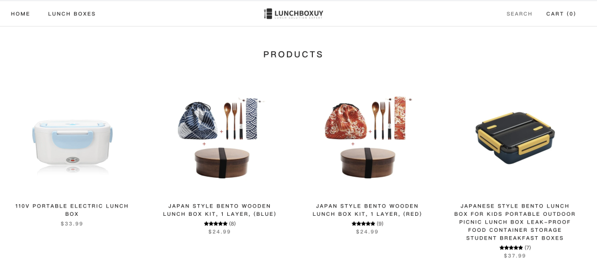
Task: Select the red bento kit product image
Action: pyautogui.click(x=368, y=137)
